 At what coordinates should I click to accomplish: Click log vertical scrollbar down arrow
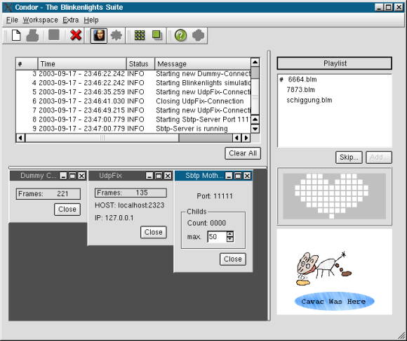pyautogui.click(x=255, y=129)
